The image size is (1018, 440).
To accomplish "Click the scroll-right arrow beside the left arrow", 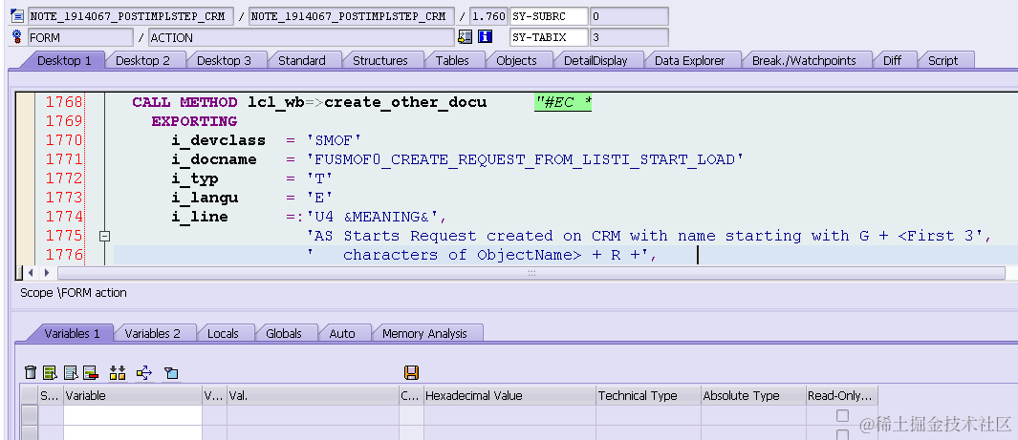I will click(x=45, y=273).
